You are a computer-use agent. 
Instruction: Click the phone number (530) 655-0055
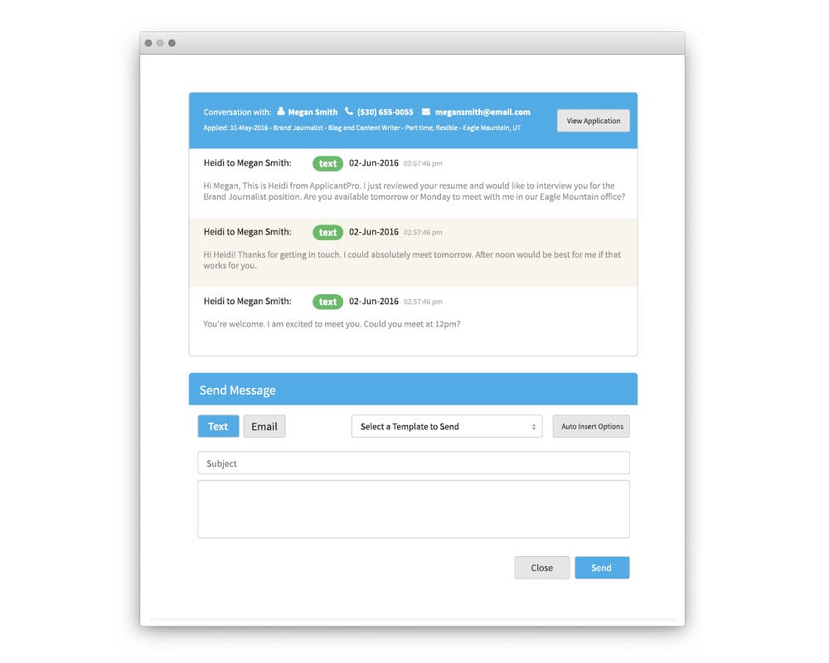pos(385,112)
